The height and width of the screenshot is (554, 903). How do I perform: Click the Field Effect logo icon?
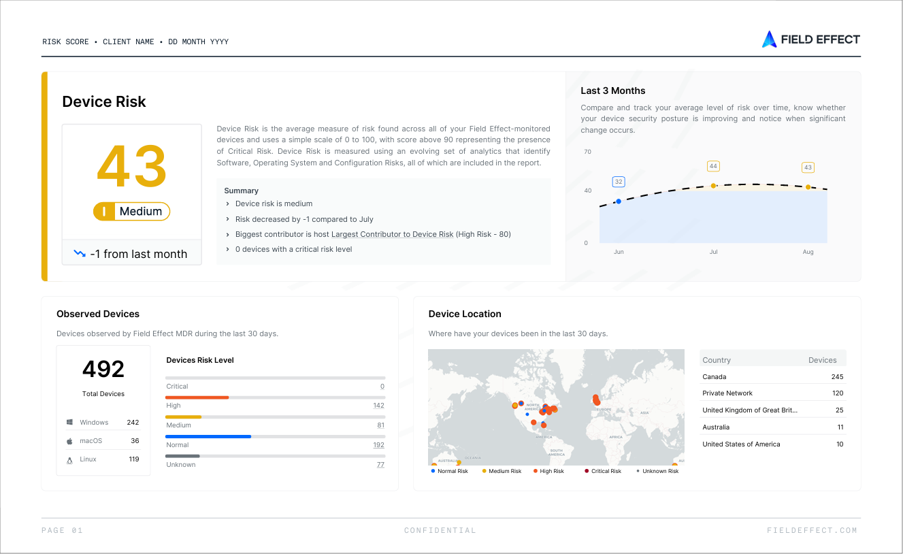[x=769, y=39]
